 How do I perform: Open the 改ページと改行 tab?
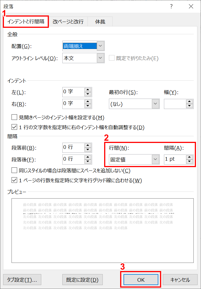coord(68,22)
